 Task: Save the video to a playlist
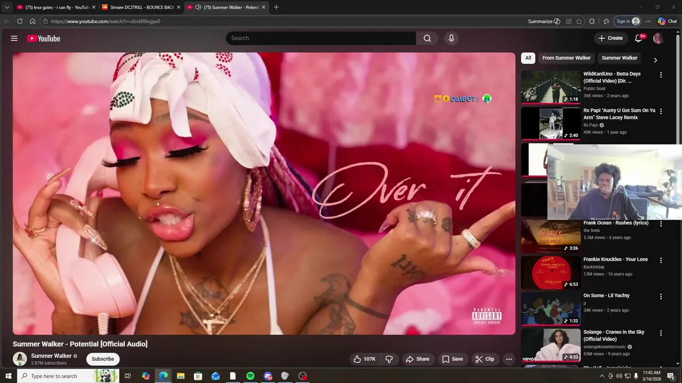pos(452,359)
